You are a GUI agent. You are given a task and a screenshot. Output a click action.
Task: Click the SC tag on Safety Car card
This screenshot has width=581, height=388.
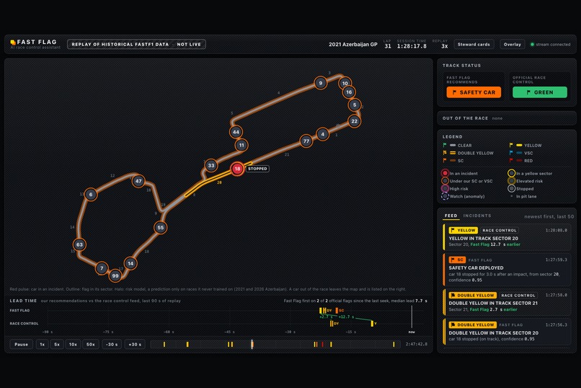pyautogui.click(x=457, y=260)
